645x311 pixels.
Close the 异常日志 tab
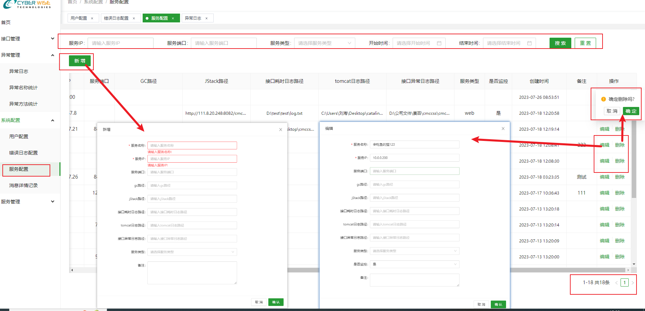pos(207,18)
